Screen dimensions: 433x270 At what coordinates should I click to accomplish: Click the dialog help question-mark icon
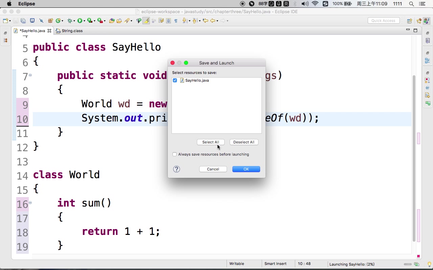pyautogui.click(x=177, y=169)
